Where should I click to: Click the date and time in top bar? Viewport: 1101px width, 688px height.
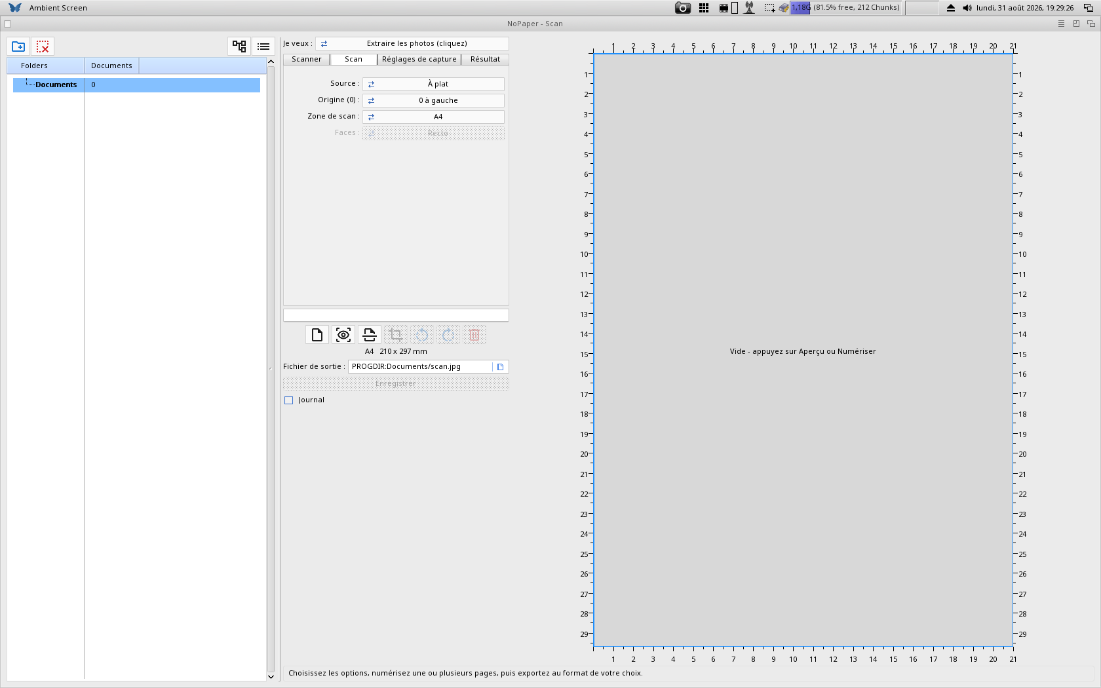(x=1025, y=8)
